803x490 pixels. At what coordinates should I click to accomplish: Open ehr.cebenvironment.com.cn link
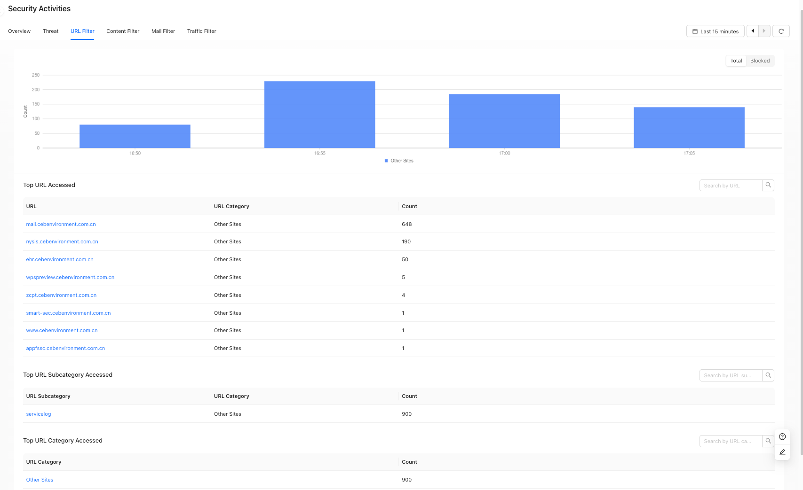point(60,259)
